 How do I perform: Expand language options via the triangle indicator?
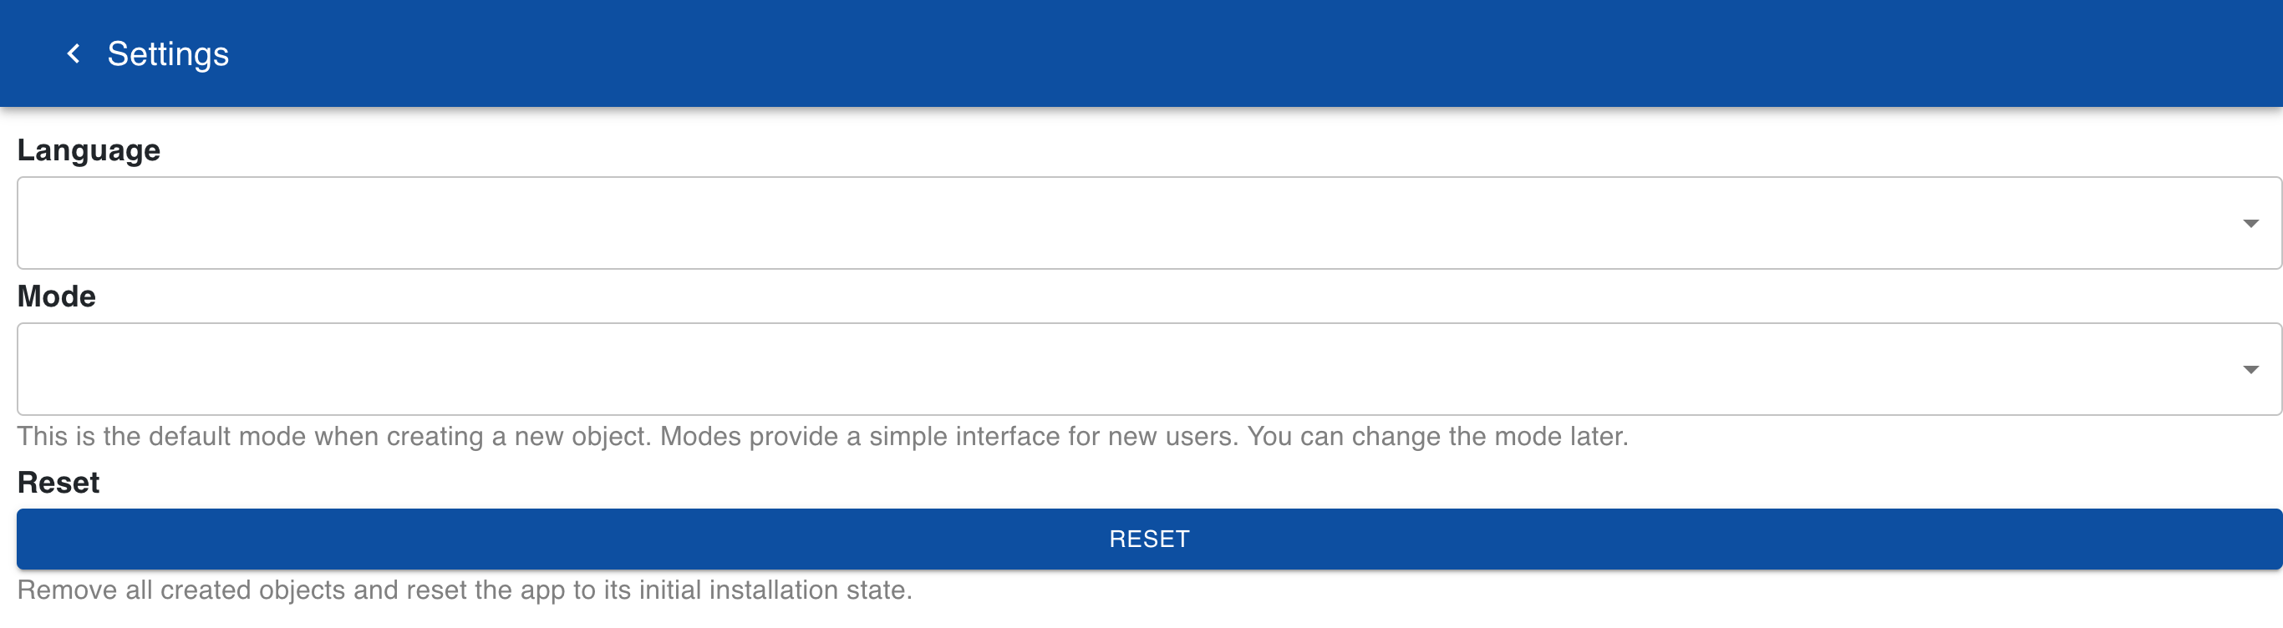point(2250,223)
